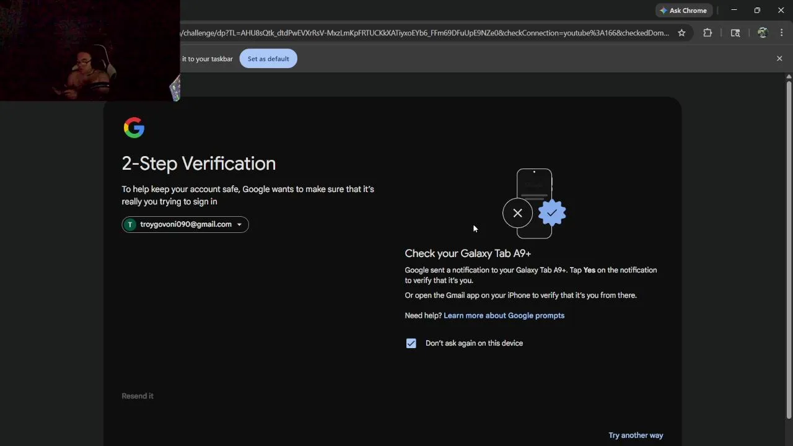Click the Ask Chrome button
Image resolution: width=793 pixels, height=446 pixels.
(x=683, y=11)
